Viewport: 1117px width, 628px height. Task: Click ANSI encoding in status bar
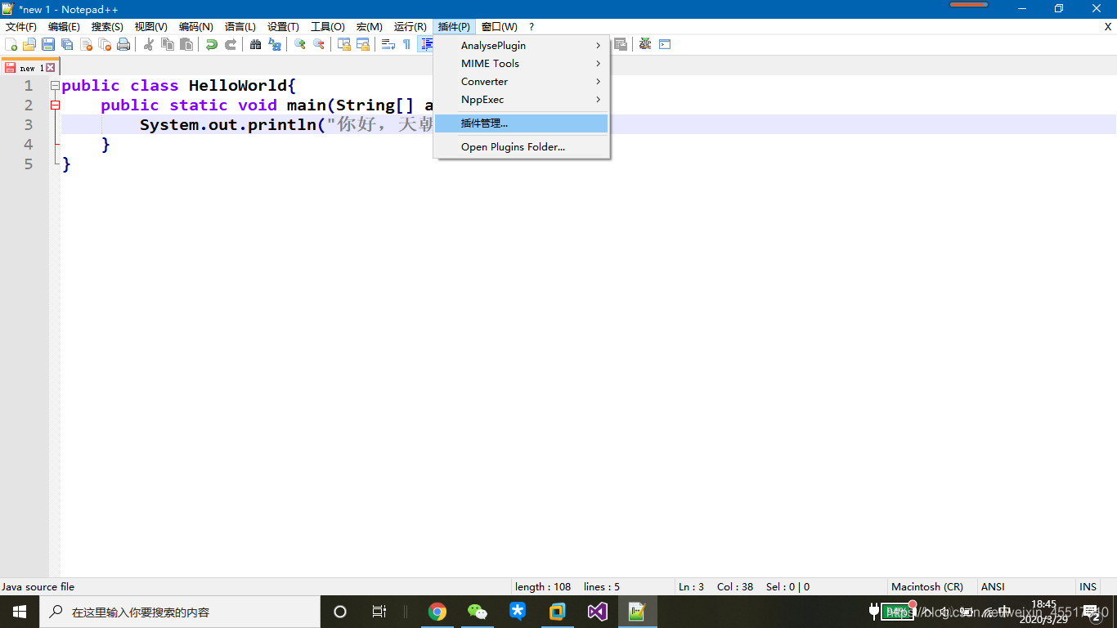993,587
